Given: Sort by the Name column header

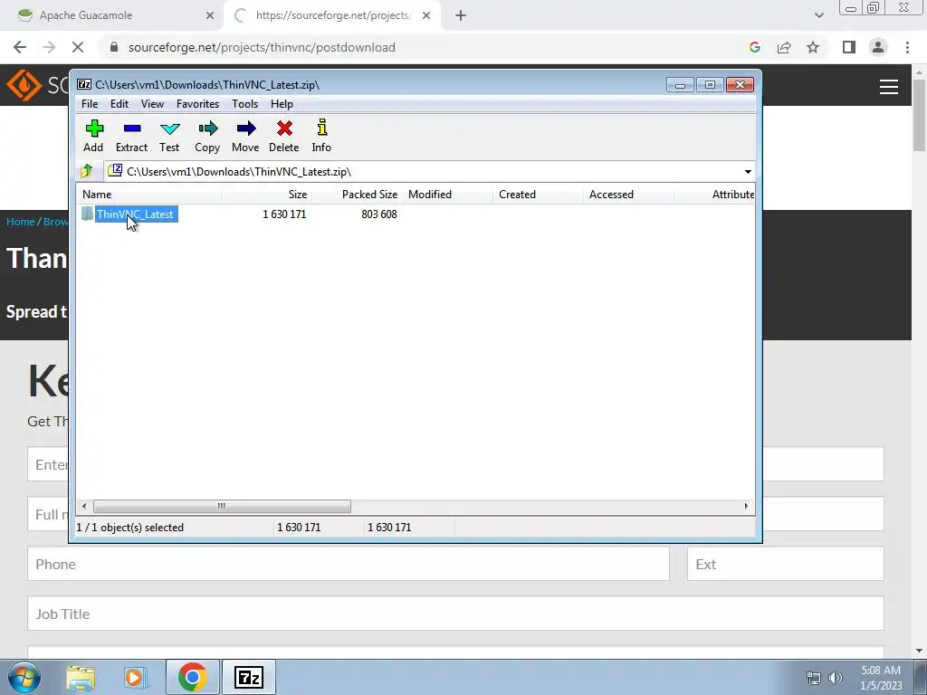Looking at the screenshot, I should tap(148, 195).
